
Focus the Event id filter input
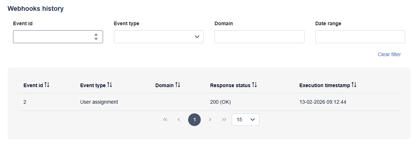coord(52,37)
